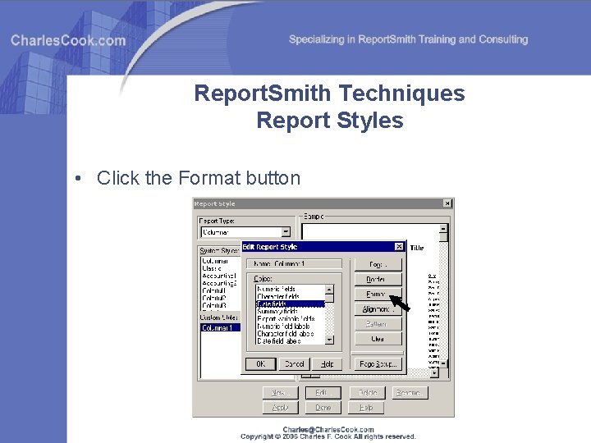Select Accounting2 system style
This screenshot has width=591, height=443.
[x=219, y=283]
